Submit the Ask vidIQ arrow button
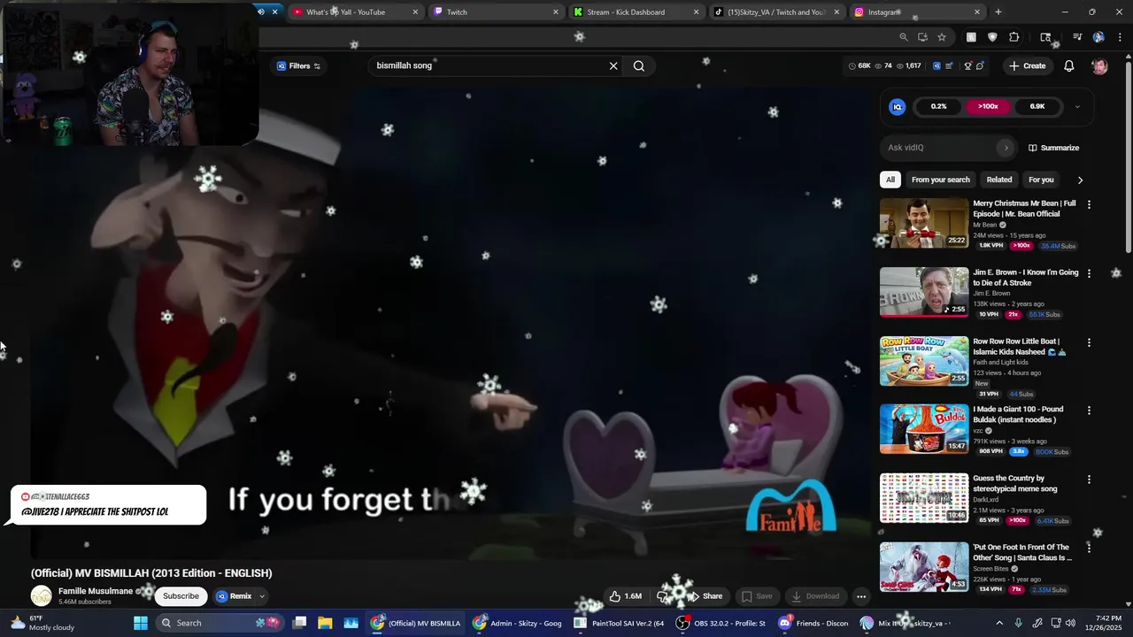The width and height of the screenshot is (1133, 637). [1006, 148]
